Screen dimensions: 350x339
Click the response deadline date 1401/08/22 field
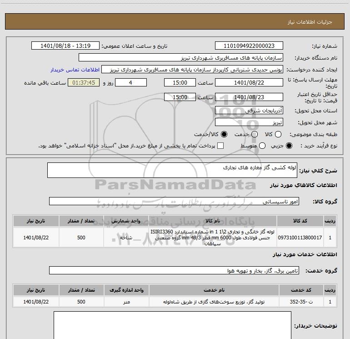249,82
